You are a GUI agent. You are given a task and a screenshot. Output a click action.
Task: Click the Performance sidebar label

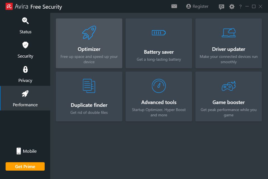pos(25,105)
